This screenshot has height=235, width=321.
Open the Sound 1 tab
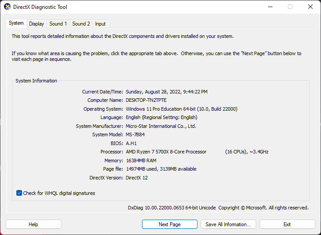[58, 24]
